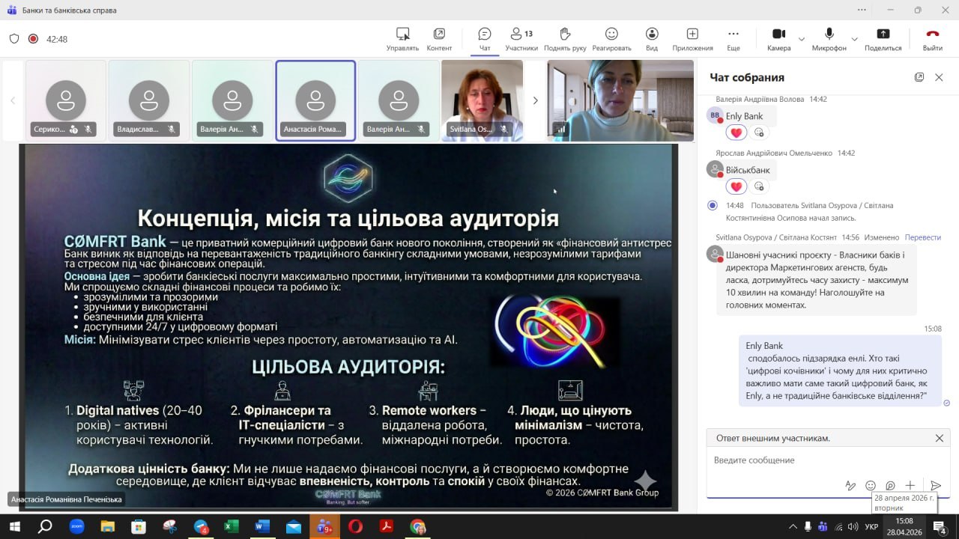Show next participants with right chevron
This screenshot has width=959, height=539.
535,100
